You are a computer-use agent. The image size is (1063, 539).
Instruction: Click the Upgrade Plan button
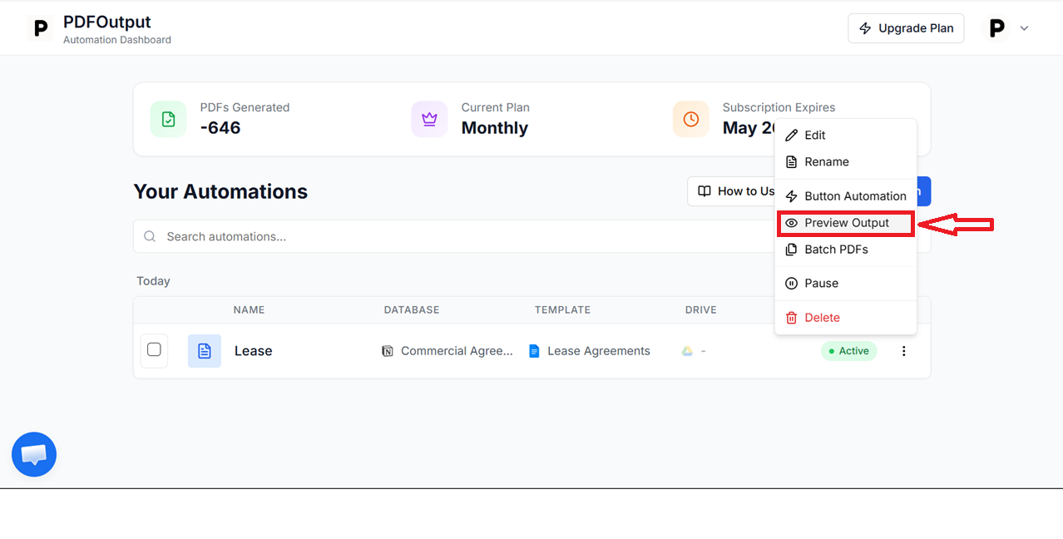click(x=906, y=28)
